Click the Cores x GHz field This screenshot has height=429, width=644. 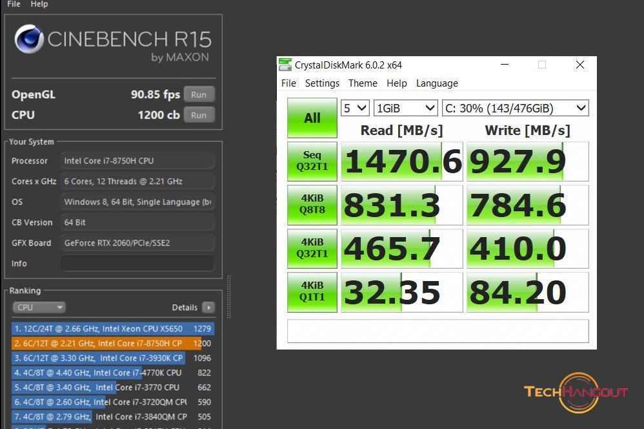tap(137, 182)
